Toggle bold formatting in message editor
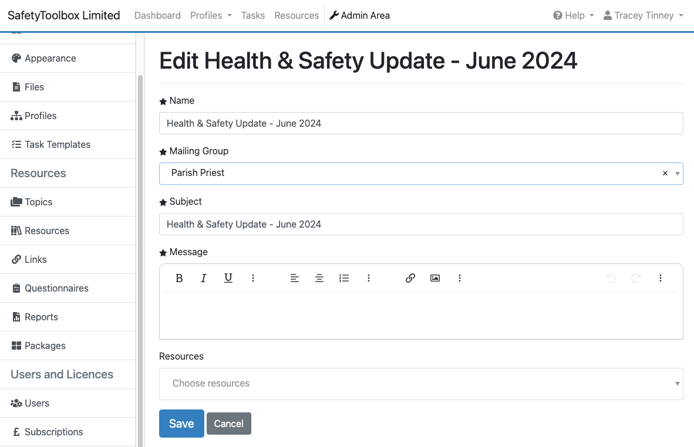The height and width of the screenshot is (447, 694). click(x=179, y=278)
